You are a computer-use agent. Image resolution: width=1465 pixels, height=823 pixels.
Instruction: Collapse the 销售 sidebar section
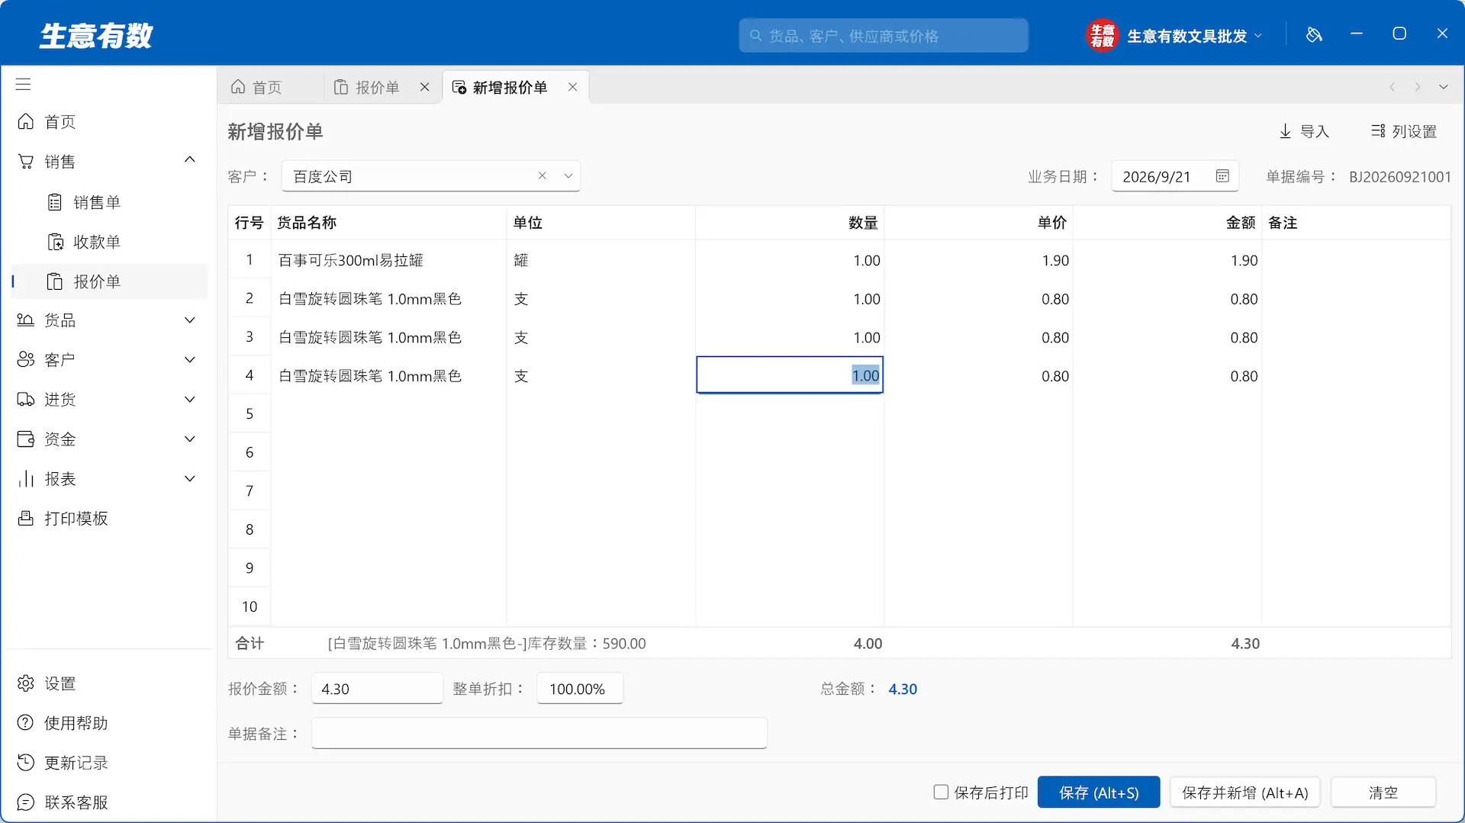tap(190, 160)
